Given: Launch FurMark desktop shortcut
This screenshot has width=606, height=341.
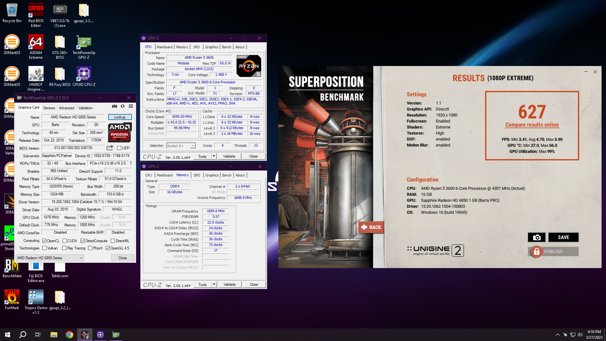Looking at the screenshot, I should [x=12, y=300].
